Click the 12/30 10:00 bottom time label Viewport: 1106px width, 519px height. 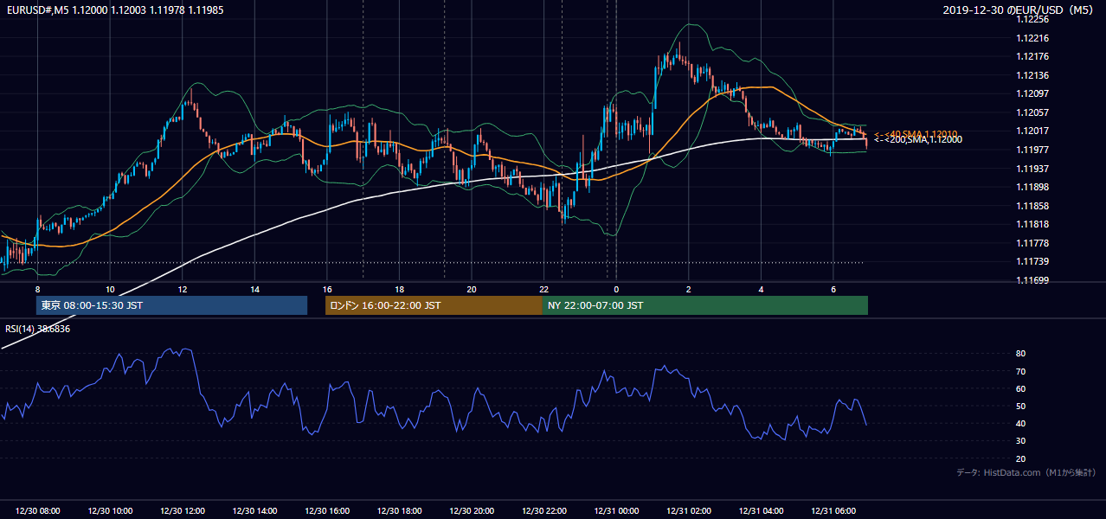pyautogui.click(x=110, y=511)
